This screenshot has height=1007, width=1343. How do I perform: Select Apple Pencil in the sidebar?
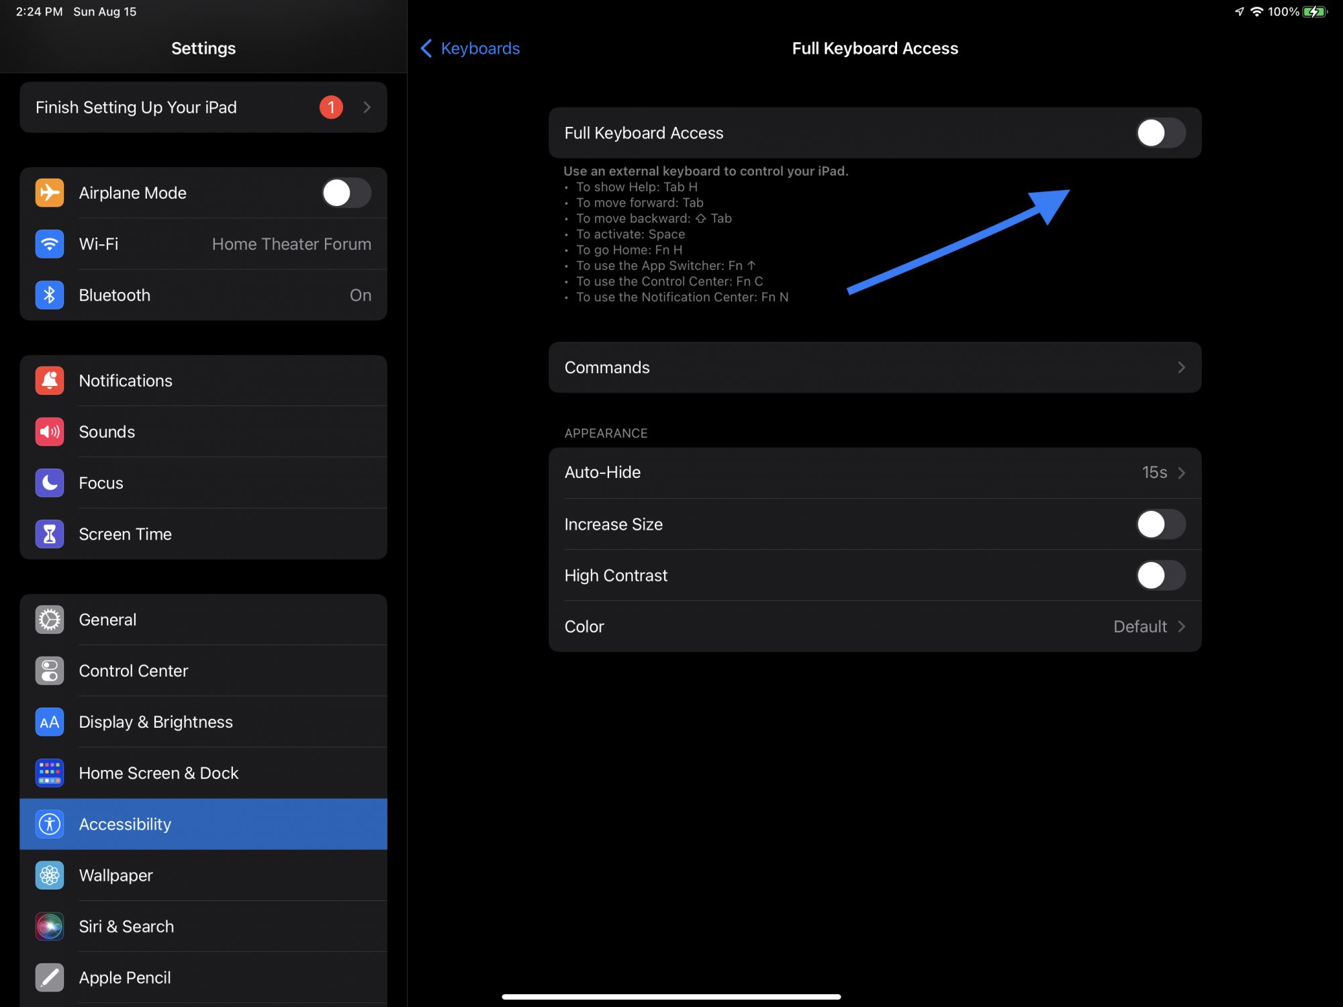click(x=203, y=977)
